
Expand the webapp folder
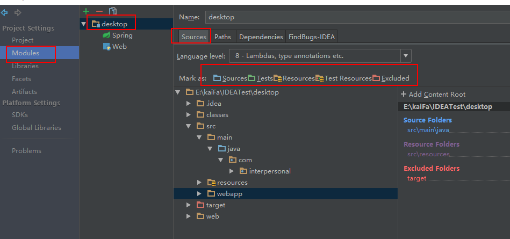199,194
